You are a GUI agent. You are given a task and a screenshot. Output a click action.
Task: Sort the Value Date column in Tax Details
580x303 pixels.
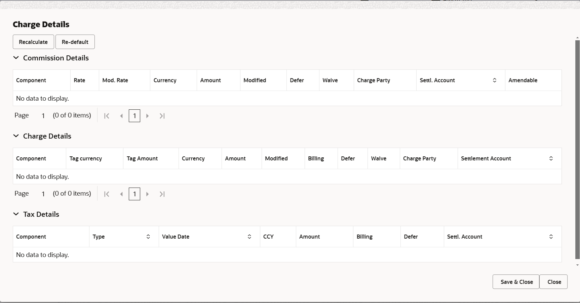[x=249, y=237]
